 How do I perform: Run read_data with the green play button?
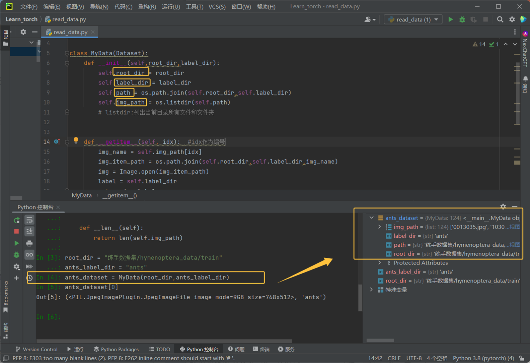451,19
